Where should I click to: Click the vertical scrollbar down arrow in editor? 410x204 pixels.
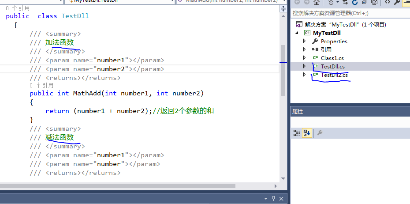(x=283, y=178)
